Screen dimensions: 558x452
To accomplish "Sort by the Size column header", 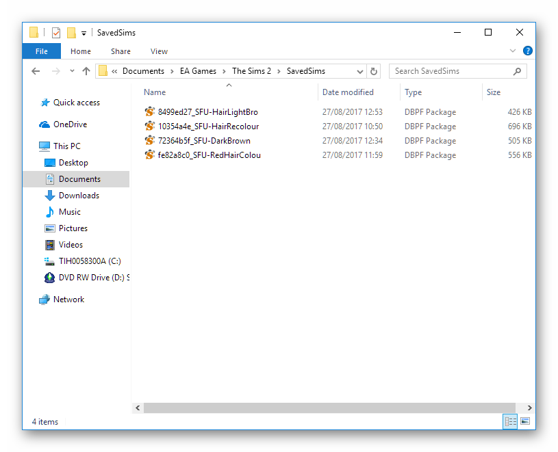I will (493, 92).
